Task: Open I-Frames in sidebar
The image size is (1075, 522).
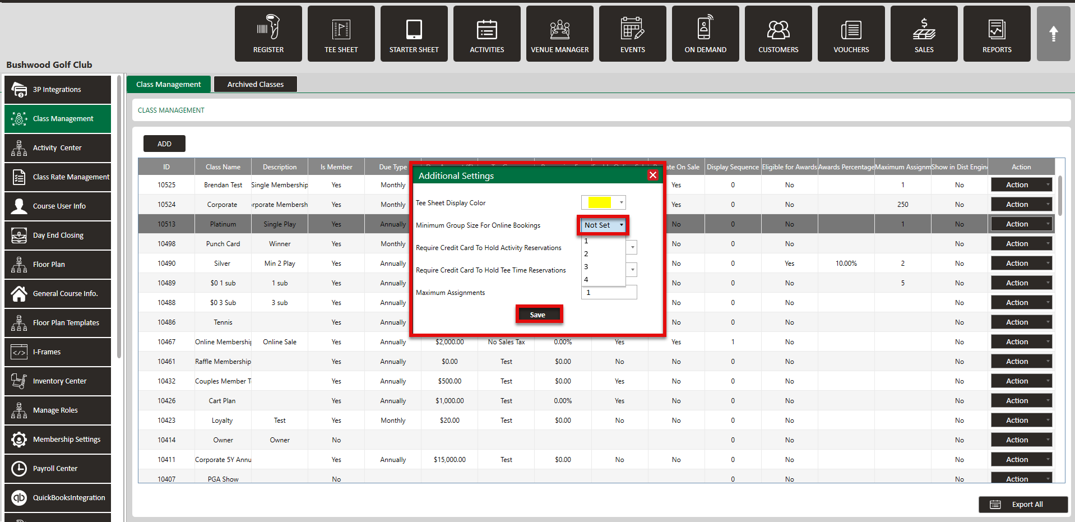Action: tap(58, 352)
